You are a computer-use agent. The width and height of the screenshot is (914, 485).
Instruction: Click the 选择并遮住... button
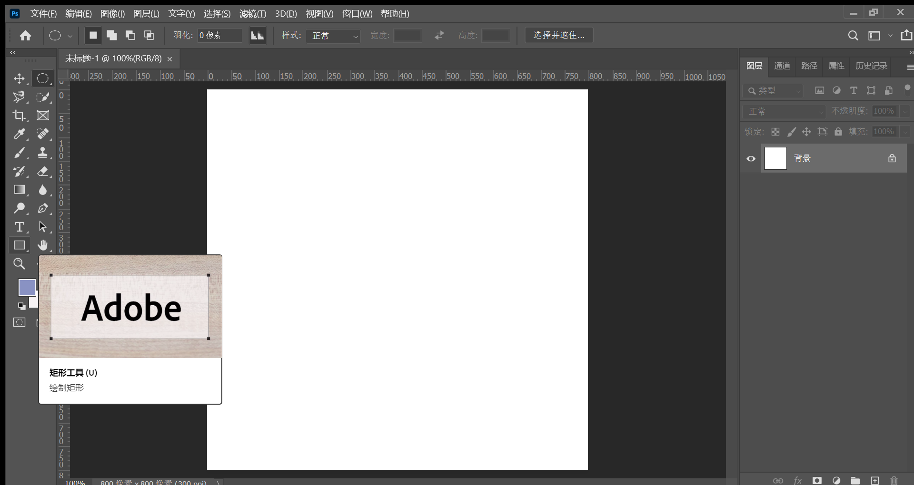coord(559,35)
